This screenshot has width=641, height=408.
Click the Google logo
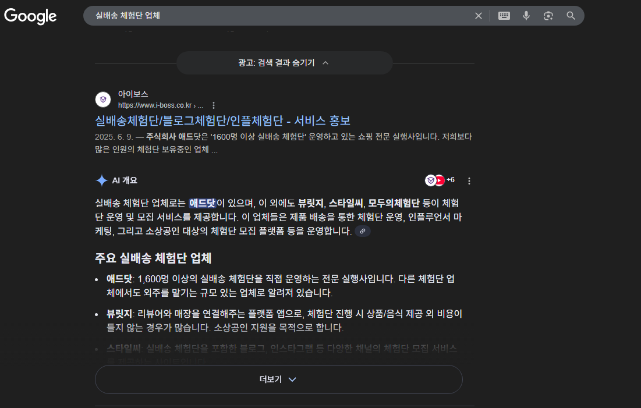[30, 16]
